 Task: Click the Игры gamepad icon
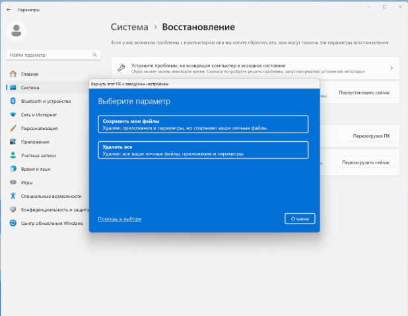click(x=13, y=182)
